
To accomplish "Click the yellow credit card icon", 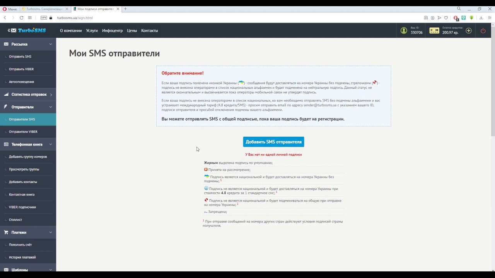I will pyautogui.click(x=434, y=31).
